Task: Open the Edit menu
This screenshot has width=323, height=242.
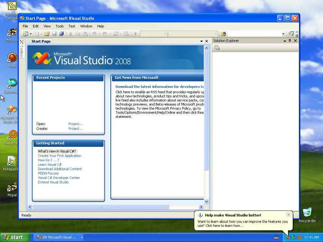Action: pos(36,26)
